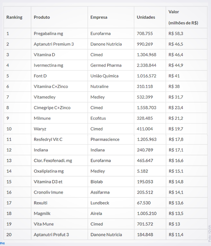
Task: Click the Lundbeck company cell
Action: (x=100, y=203)
